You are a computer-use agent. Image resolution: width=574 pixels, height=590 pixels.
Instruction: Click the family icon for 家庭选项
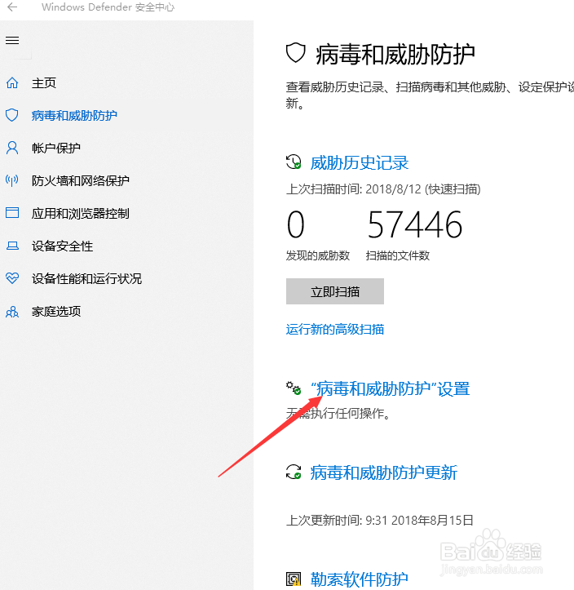(x=12, y=312)
